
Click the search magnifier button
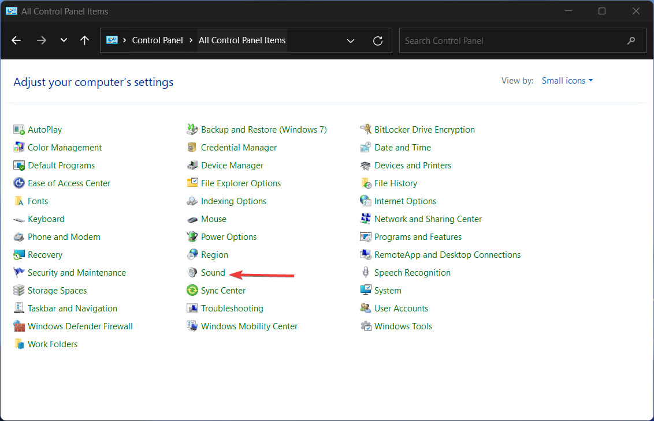tap(631, 40)
